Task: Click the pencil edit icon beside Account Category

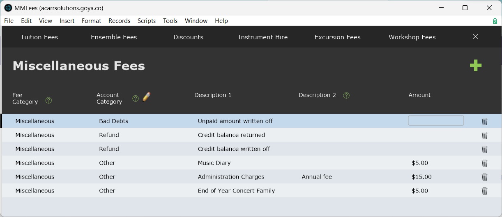Action: coord(146,97)
